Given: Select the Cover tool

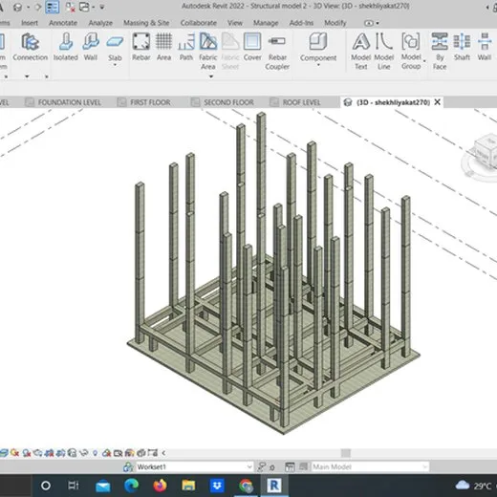Looking at the screenshot, I should pos(252,47).
